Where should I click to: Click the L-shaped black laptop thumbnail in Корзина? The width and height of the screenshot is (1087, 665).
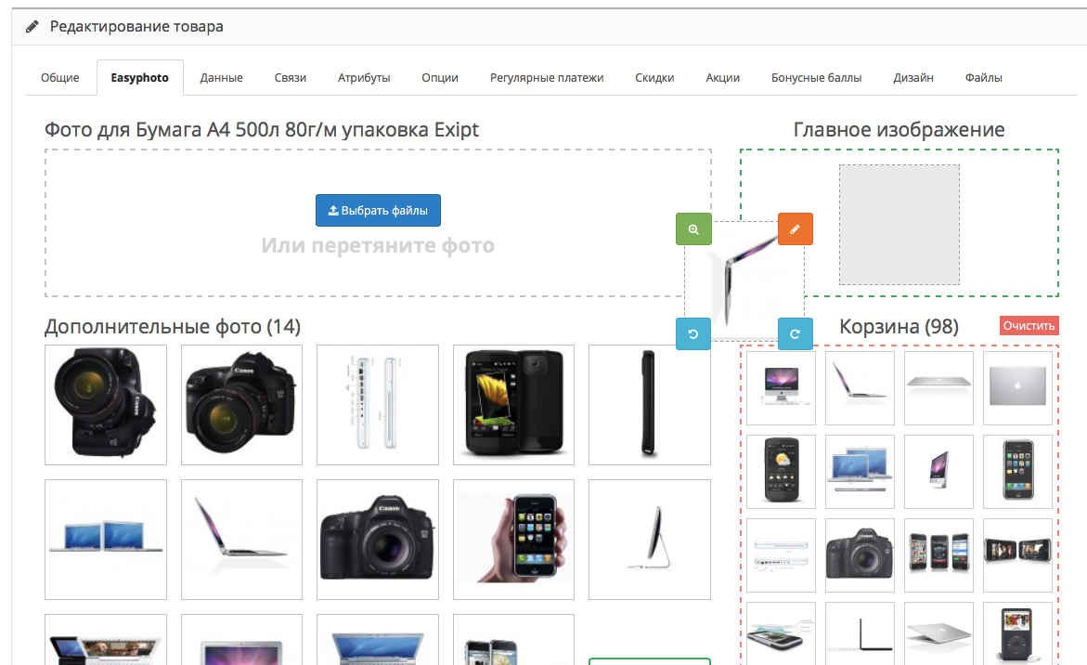point(860,633)
